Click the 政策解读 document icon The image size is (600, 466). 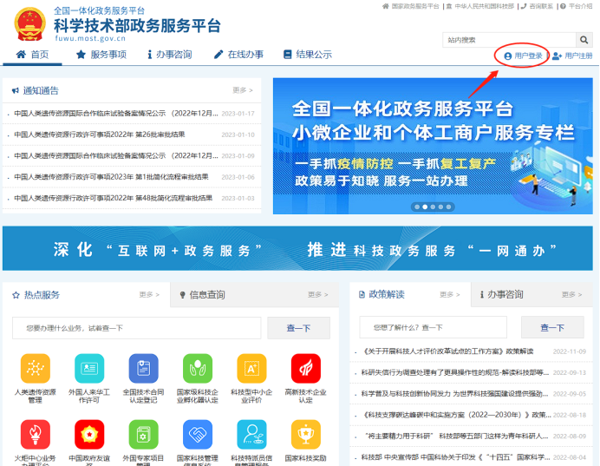point(362,294)
